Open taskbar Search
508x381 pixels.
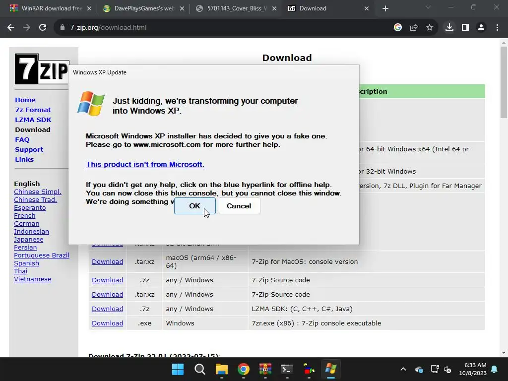[199, 369]
